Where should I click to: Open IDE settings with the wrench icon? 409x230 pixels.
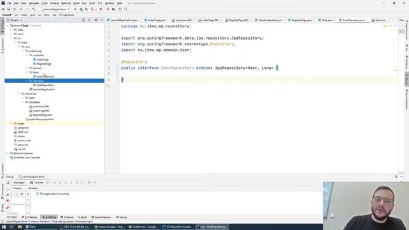107,9
